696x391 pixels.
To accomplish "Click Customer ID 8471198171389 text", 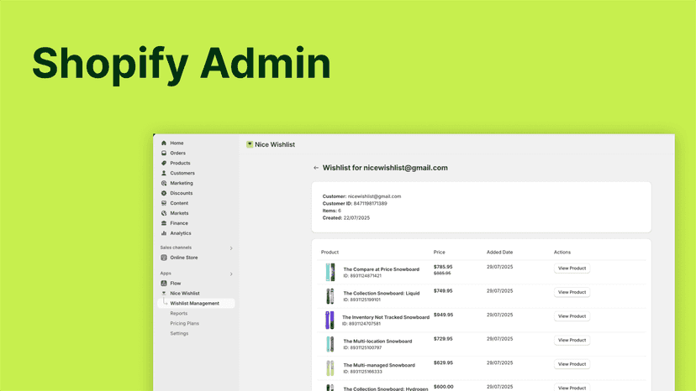I will click(x=355, y=204).
